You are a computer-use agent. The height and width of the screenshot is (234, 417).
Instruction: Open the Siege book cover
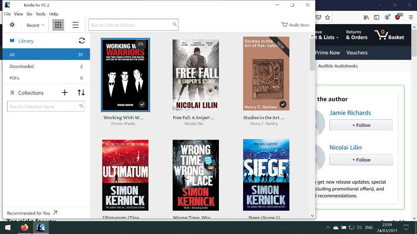click(x=266, y=175)
